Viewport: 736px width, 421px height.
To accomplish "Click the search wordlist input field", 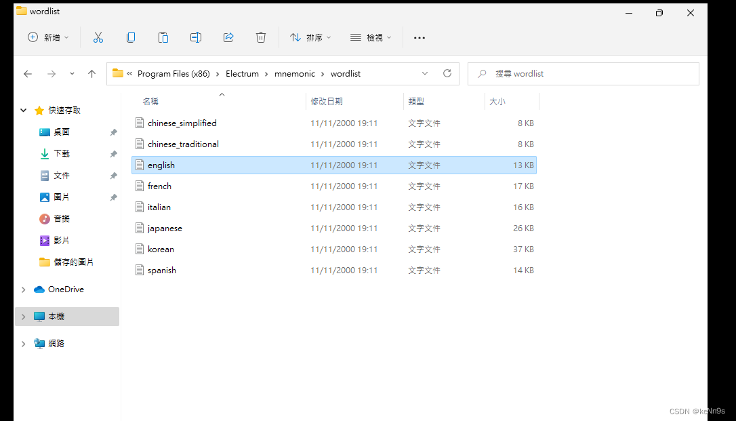I will 584,74.
